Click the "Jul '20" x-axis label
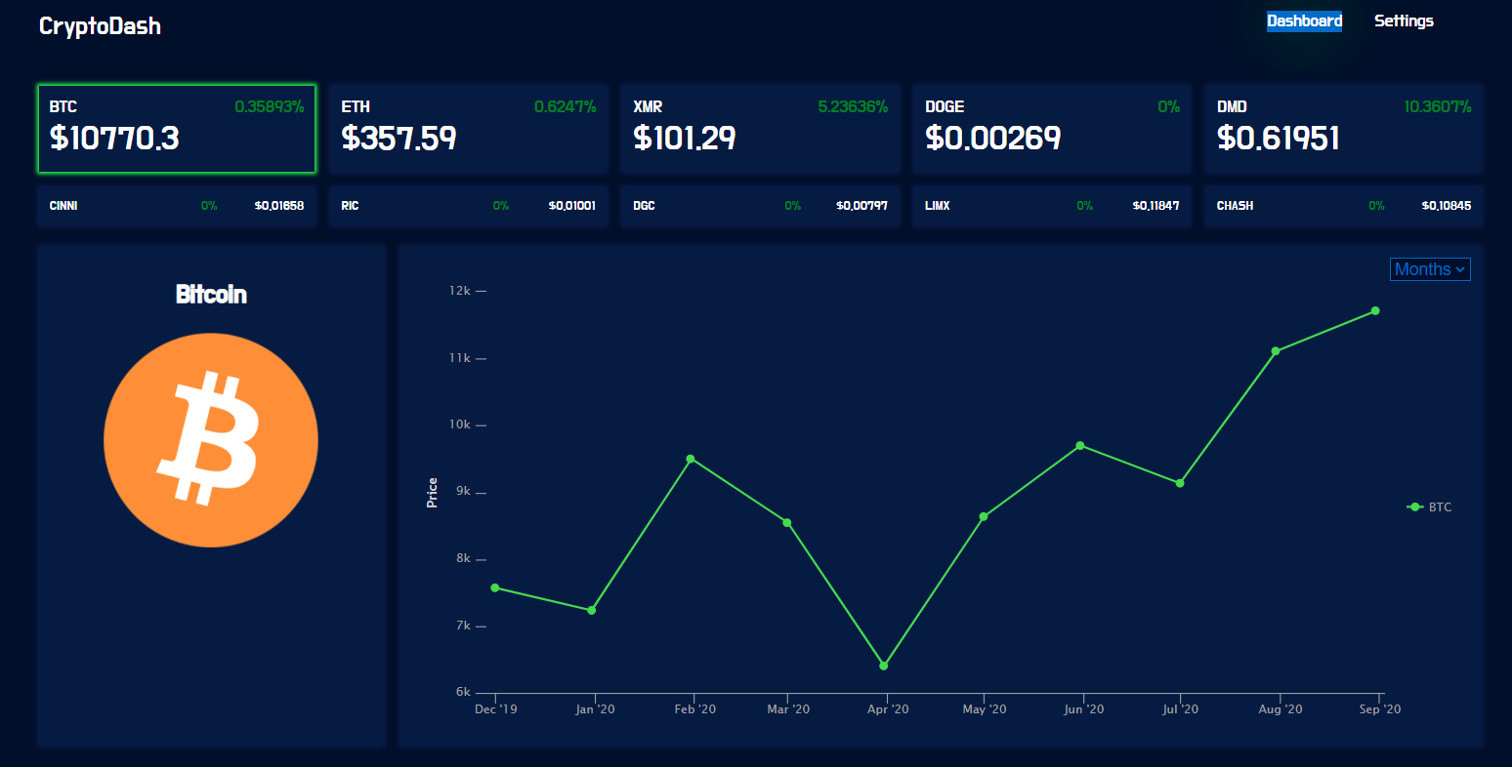 coord(1180,709)
